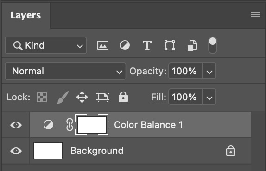Lock transparent pixels checkerboard icon
Viewport: 266px width, 171px height.
coord(42,97)
